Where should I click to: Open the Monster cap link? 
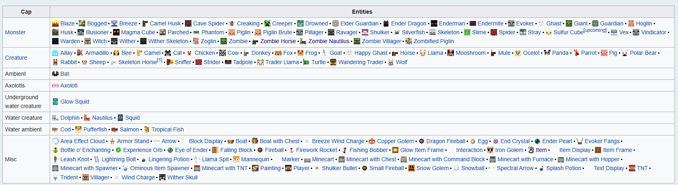click(15, 32)
